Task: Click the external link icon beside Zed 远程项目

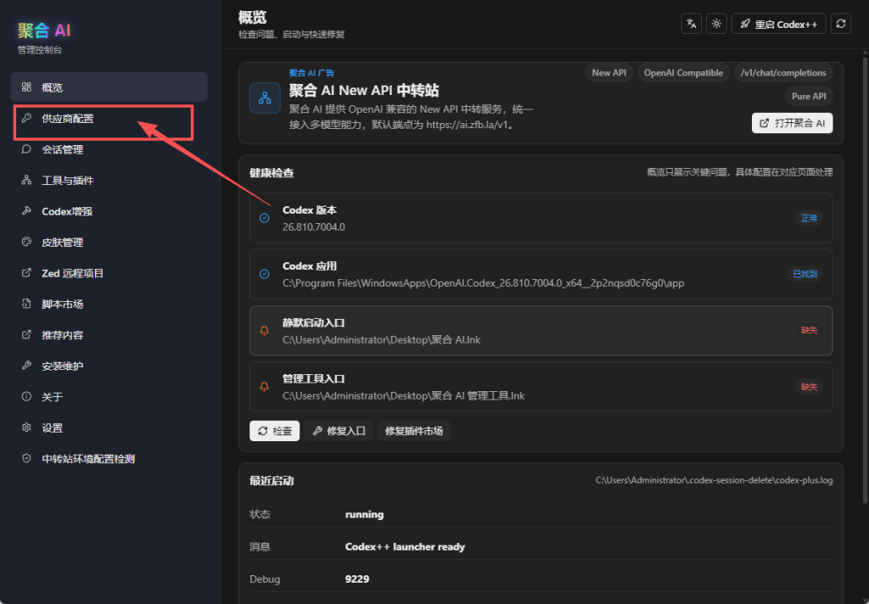Action: point(26,272)
